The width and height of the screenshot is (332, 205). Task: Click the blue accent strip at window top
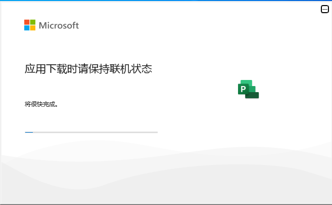pyautogui.click(x=166, y=1)
